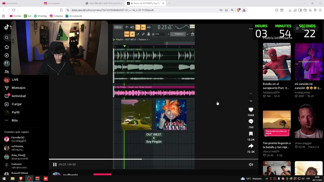324x182 pixels.
Task: Open Kick bookmark
Action: pos(28,16)
